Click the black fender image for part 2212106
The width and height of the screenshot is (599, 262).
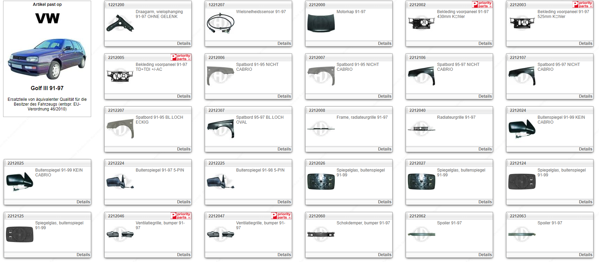click(x=421, y=76)
